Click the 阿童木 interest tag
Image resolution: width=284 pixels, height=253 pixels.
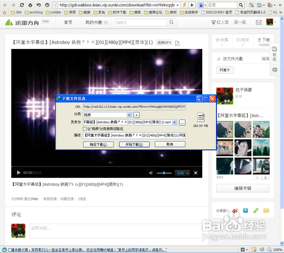pyautogui.click(x=225, y=70)
